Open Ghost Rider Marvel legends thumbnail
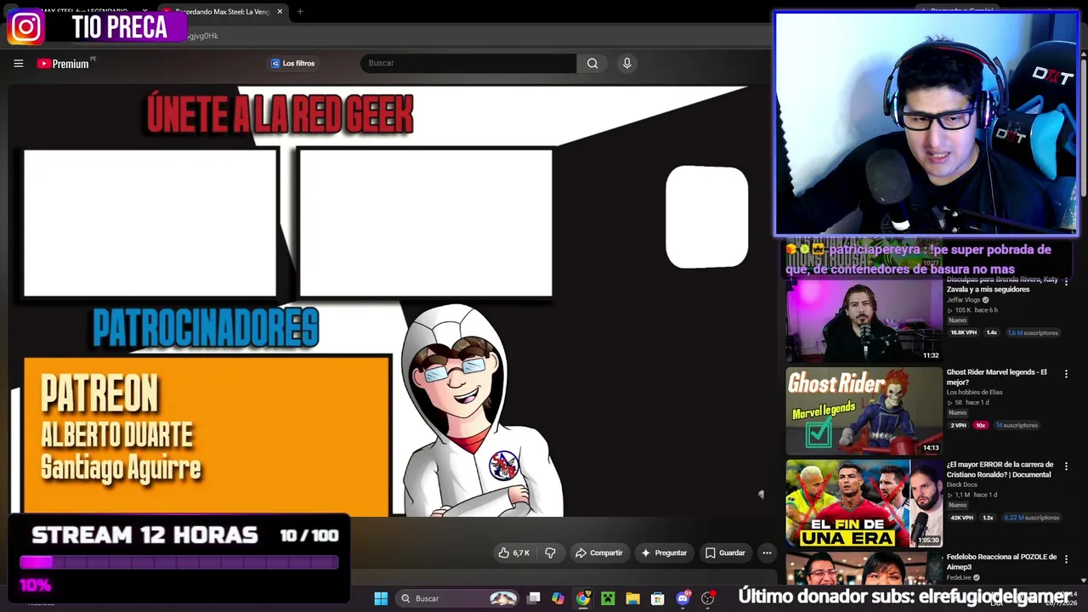This screenshot has height=612, width=1088. point(864,411)
